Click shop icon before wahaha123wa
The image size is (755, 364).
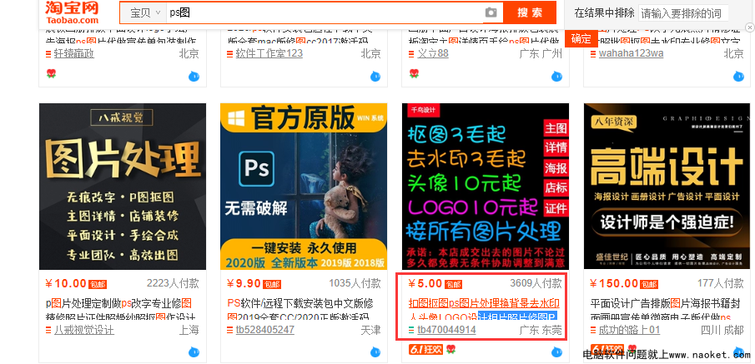593,54
